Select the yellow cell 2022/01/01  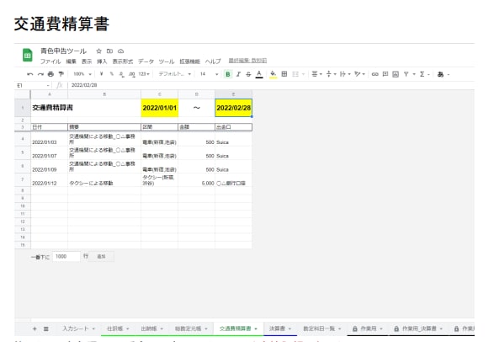tap(159, 108)
